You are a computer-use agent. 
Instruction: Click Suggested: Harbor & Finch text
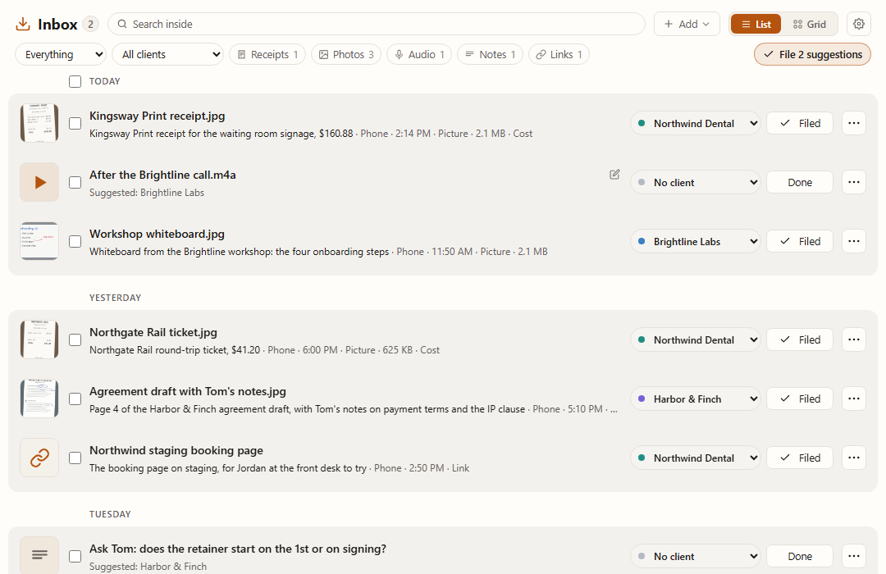pos(148,566)
